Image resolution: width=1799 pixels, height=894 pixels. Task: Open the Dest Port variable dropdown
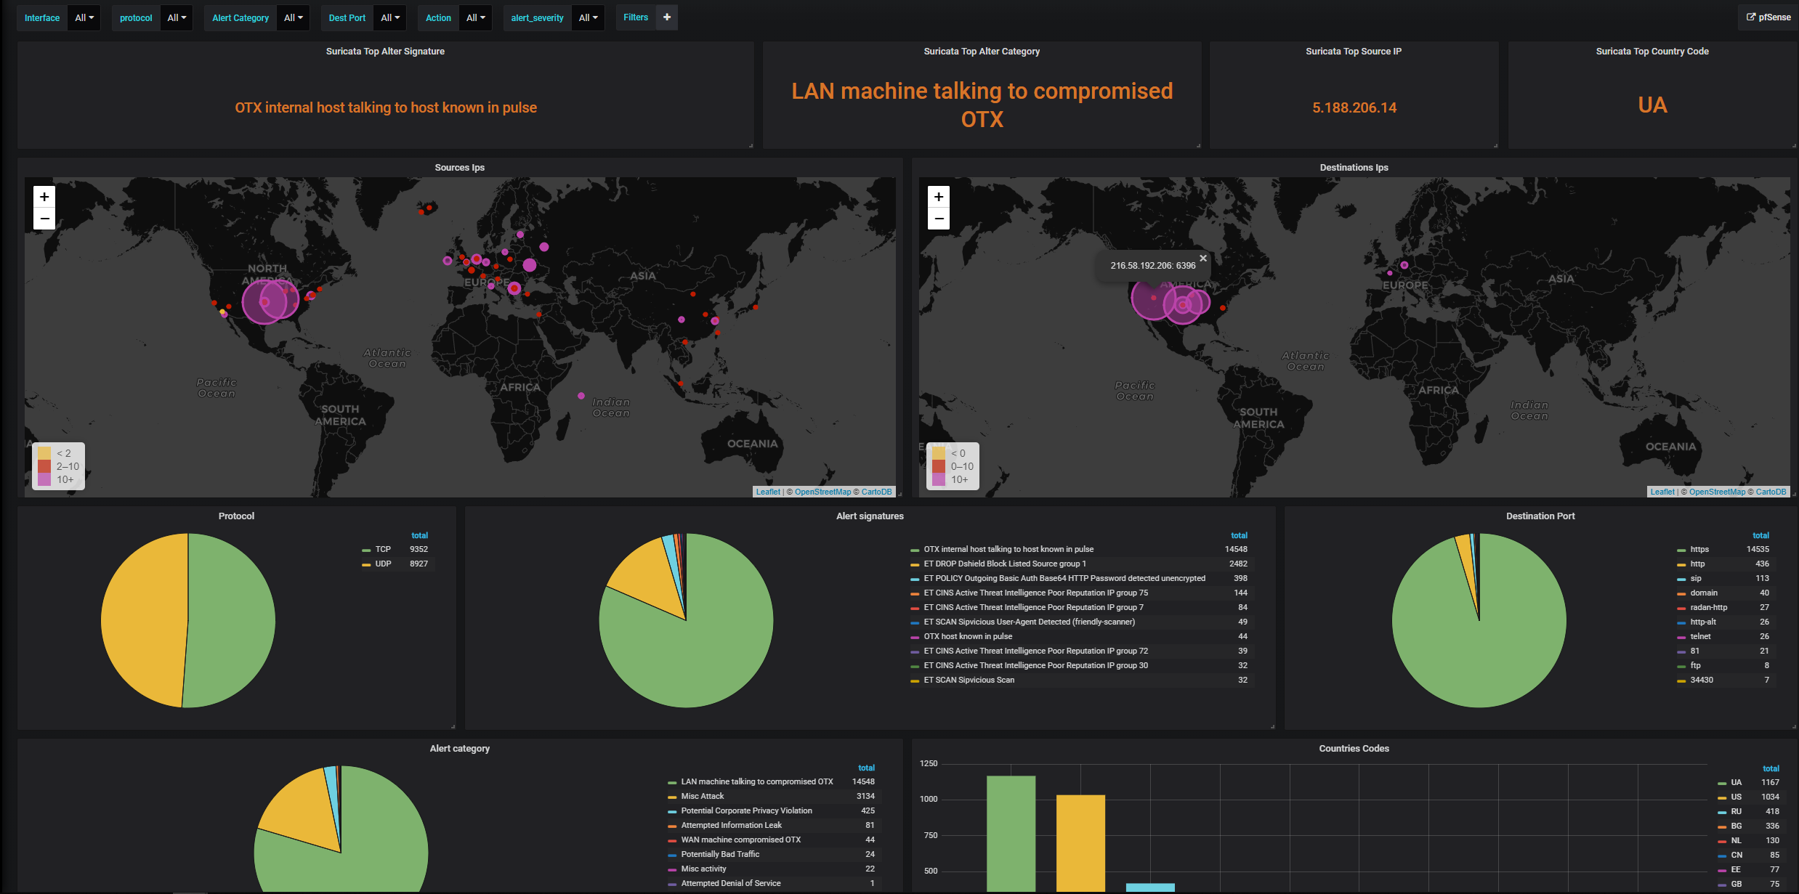[390, 17]
